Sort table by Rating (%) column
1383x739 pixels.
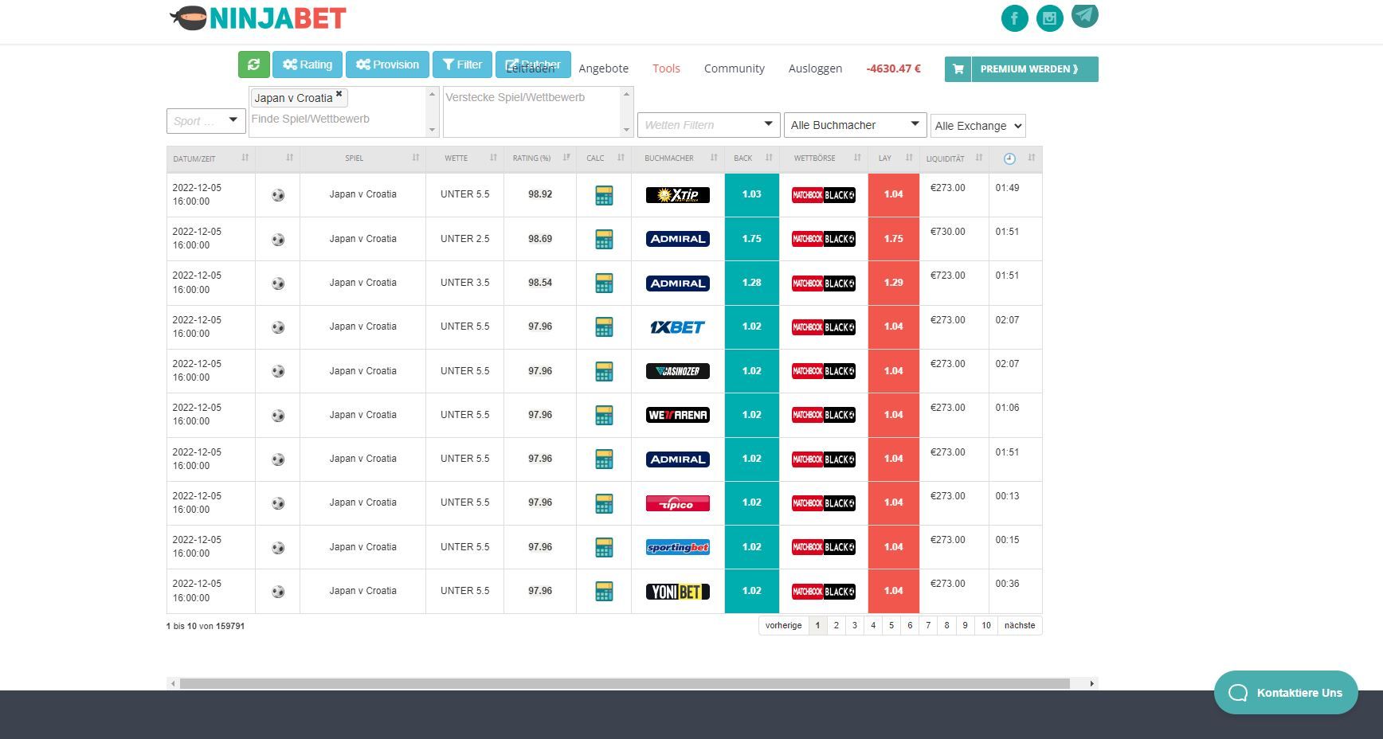pyautogui.click(x=539, y=158)
